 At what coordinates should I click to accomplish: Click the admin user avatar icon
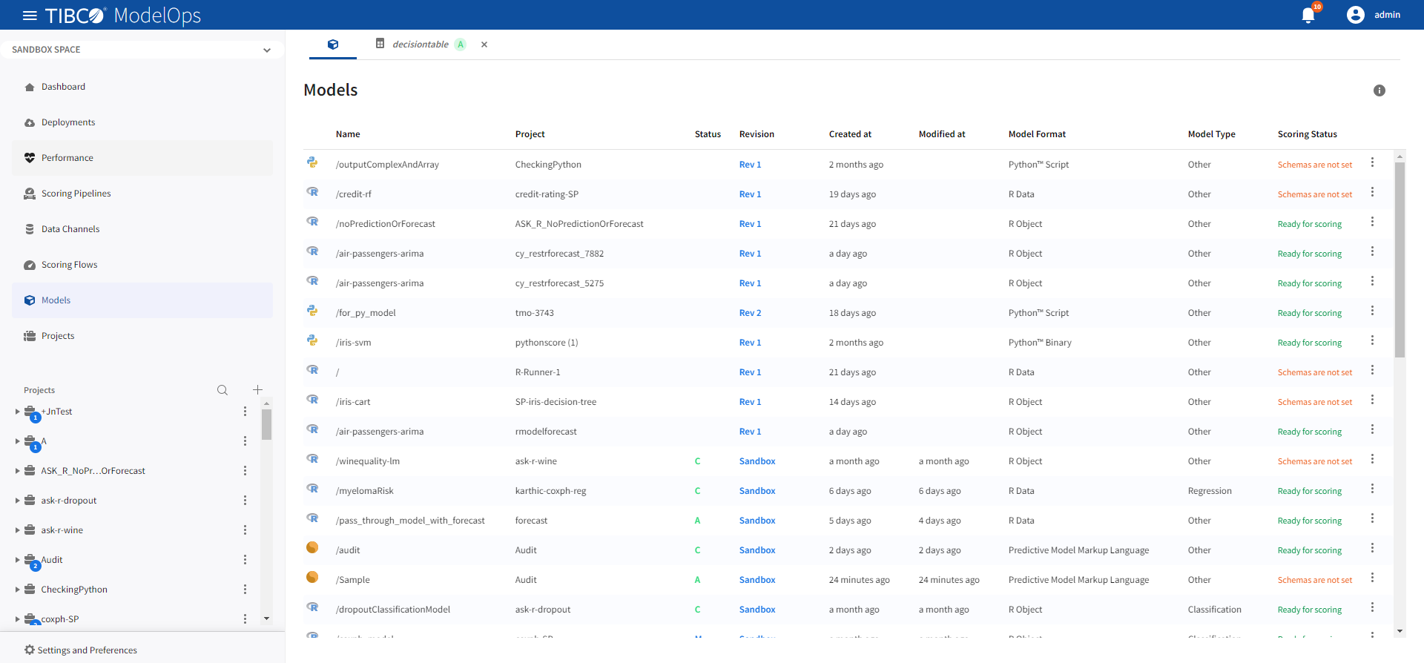(x=1355, y=15)
